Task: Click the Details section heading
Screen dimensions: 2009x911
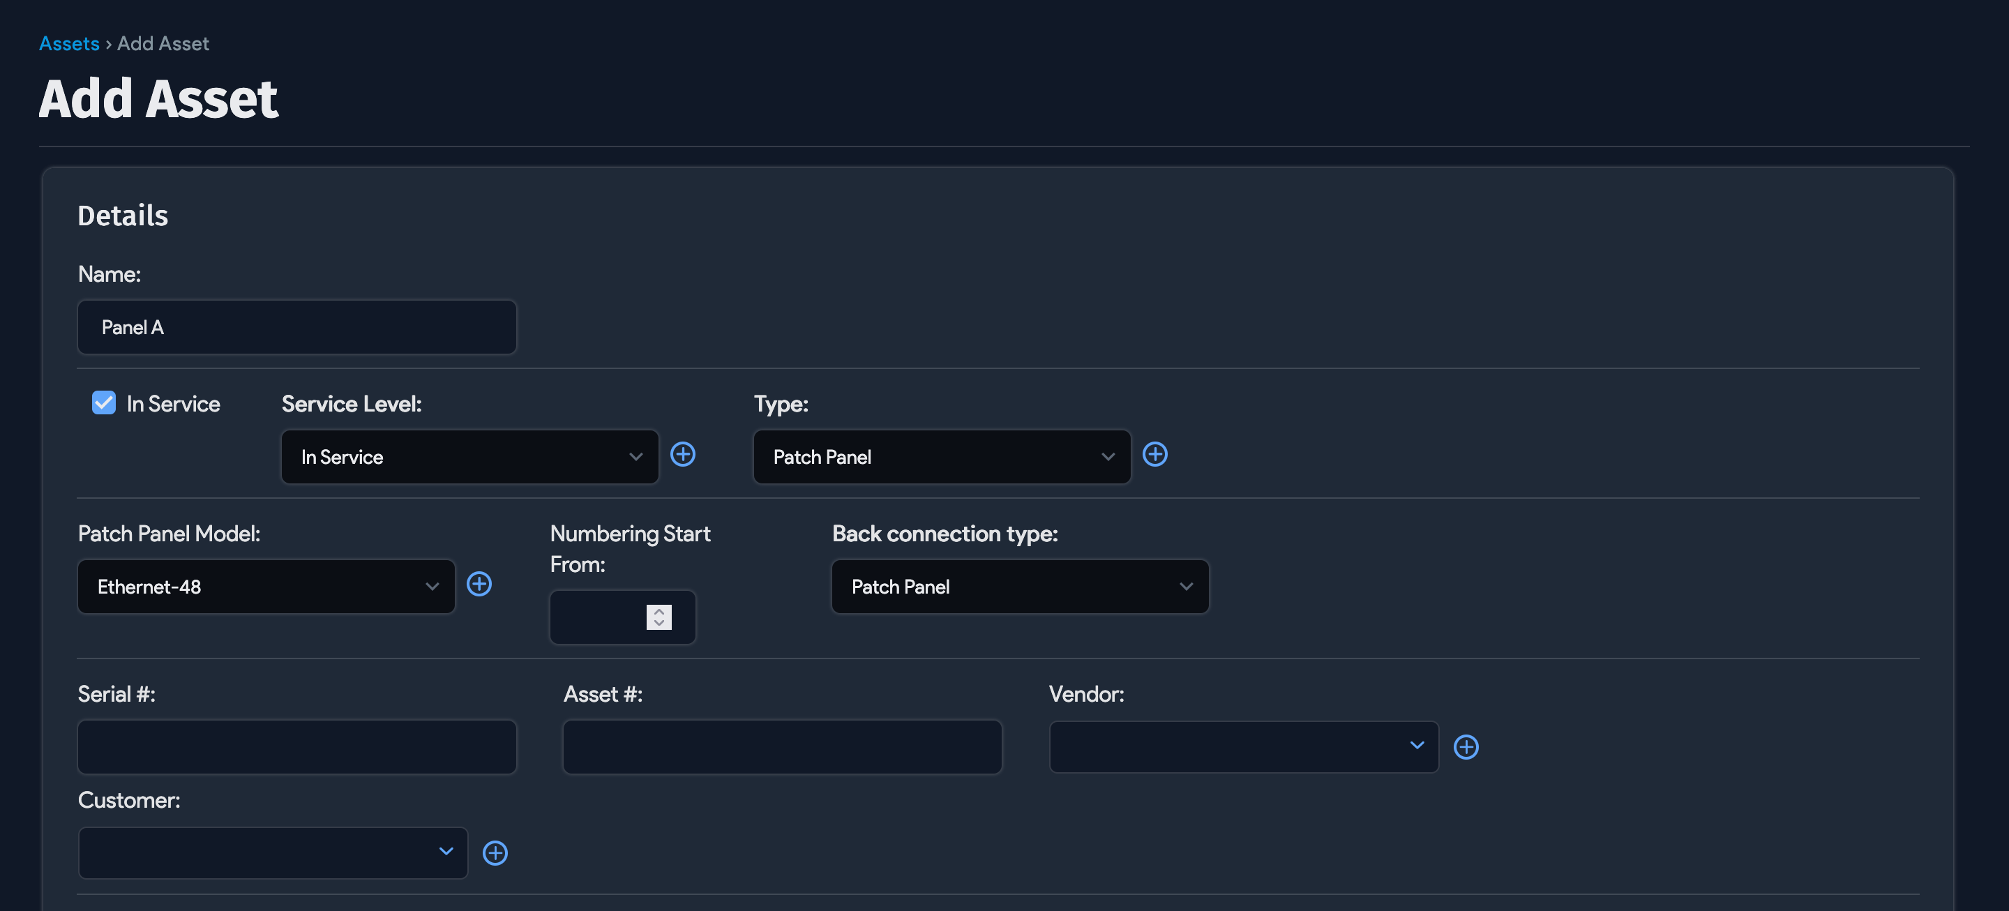Action: tap(123, 216)
